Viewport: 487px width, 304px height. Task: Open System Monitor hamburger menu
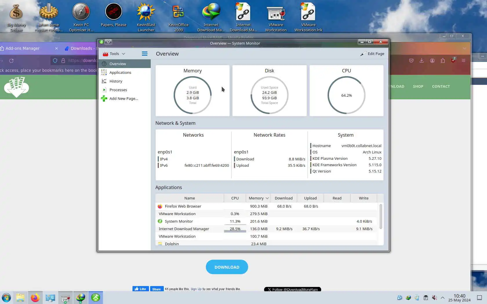coord(144,54)
